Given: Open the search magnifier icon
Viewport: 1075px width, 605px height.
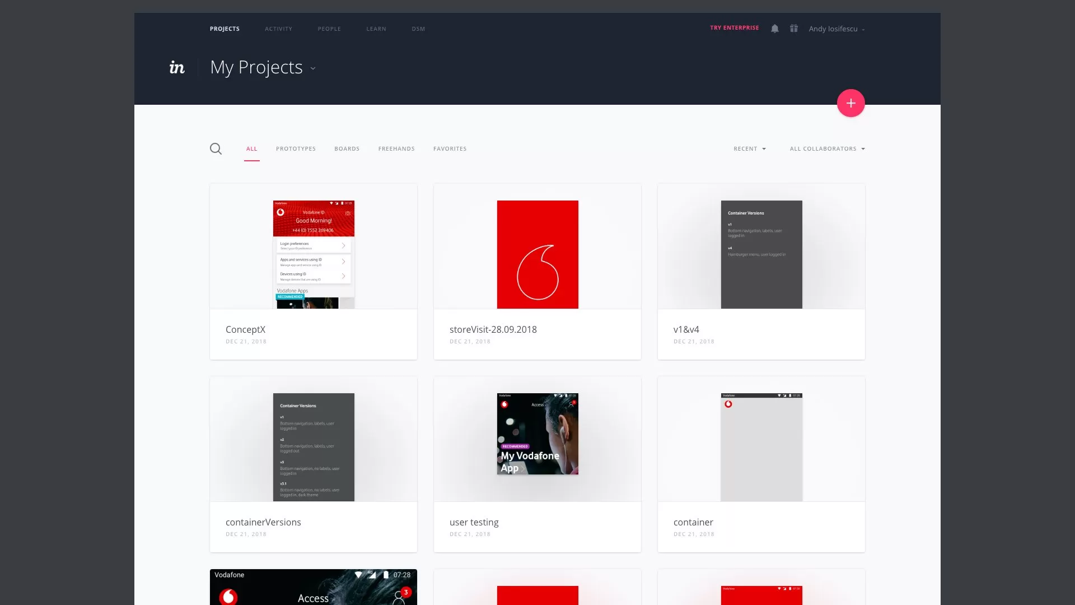Looking at the screenshot, I should coord(216,149).
